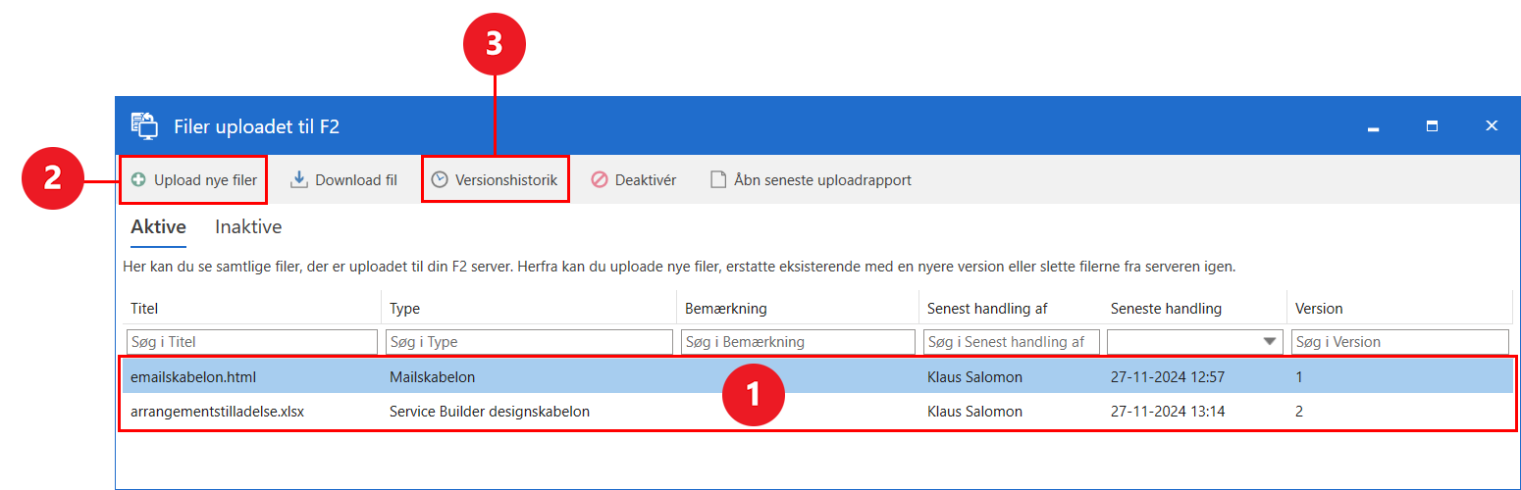This screenshot has width=1521, height=490.
Task: Click the Deaktivér button text
Action: 646,180
